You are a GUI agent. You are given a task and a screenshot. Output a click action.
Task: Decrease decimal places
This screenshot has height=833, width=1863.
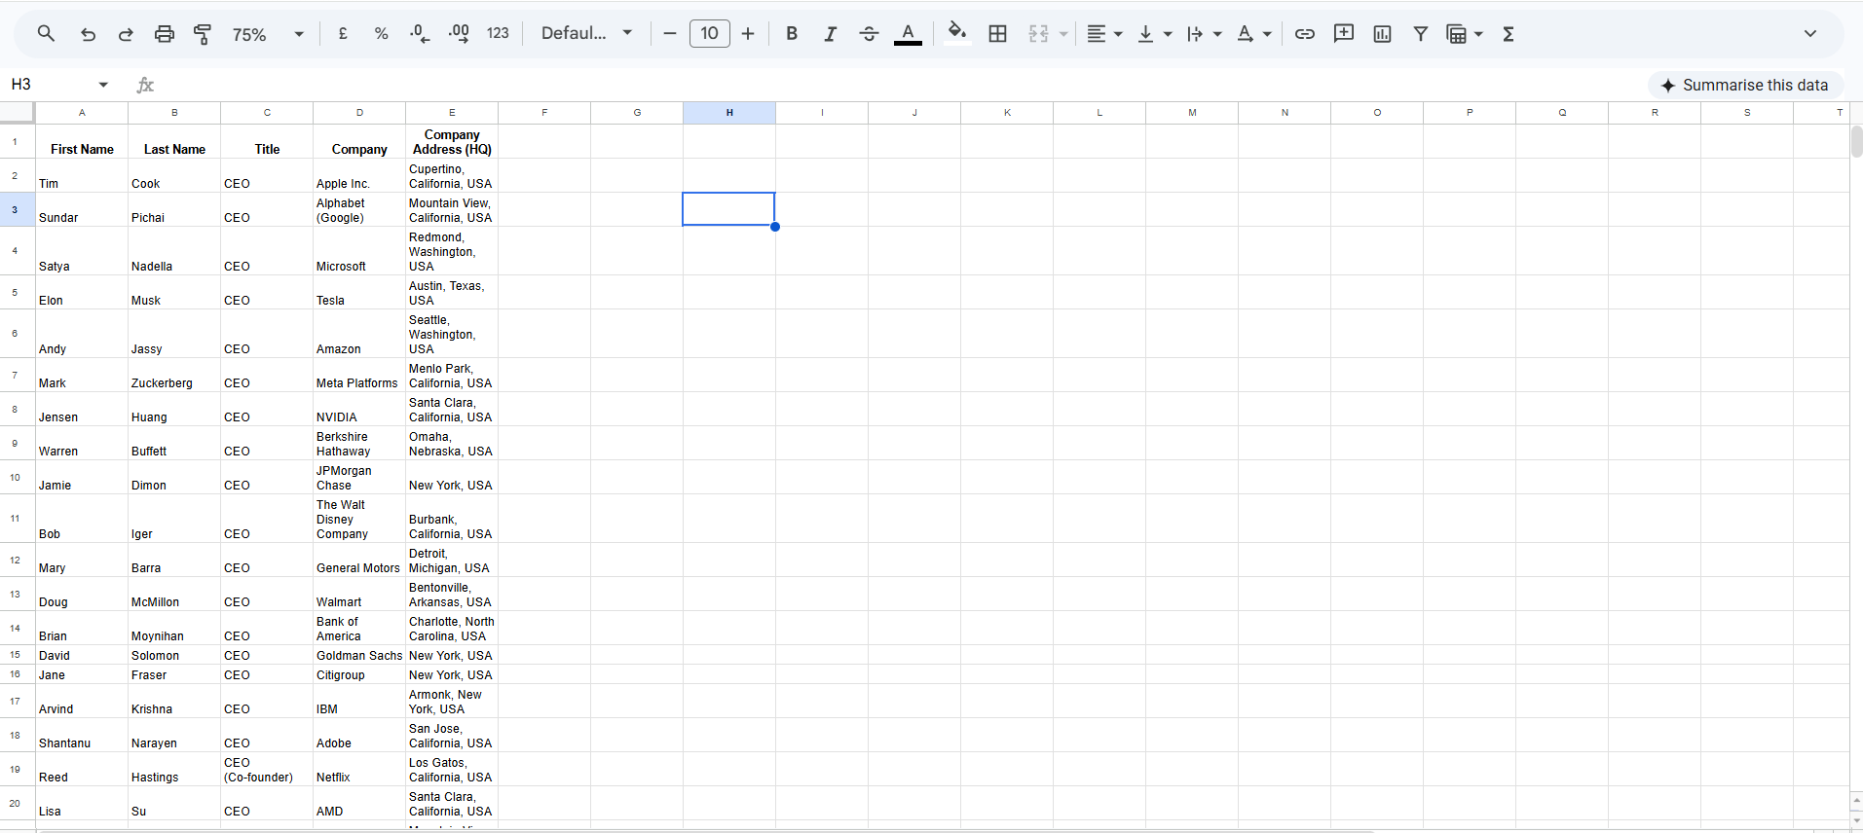pos(420,34)
